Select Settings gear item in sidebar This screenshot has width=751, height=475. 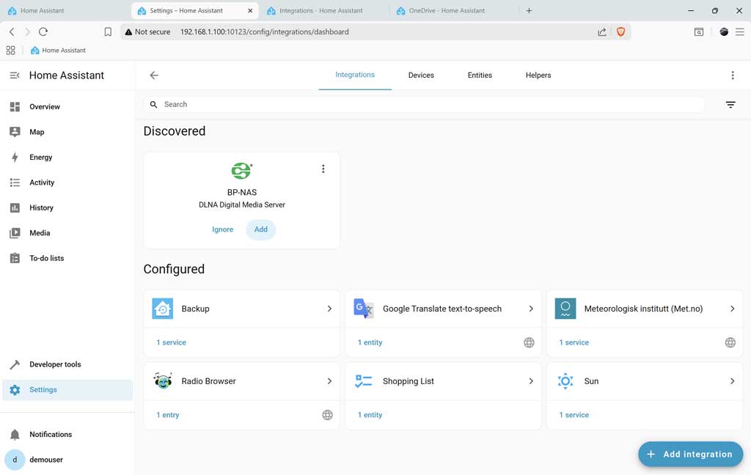(67, 390)
